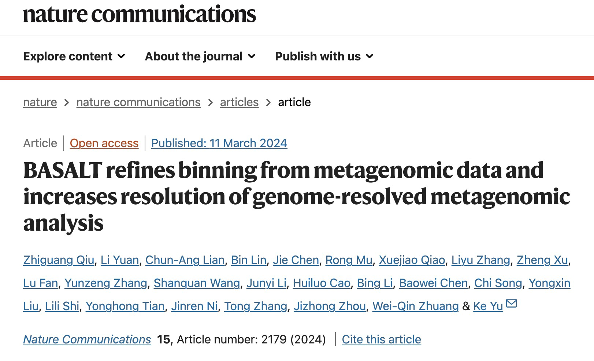The image size is (594, 361).
Task: Open the Nature Communications journal link
Action: pyautogui.click(x=87, y=339)
